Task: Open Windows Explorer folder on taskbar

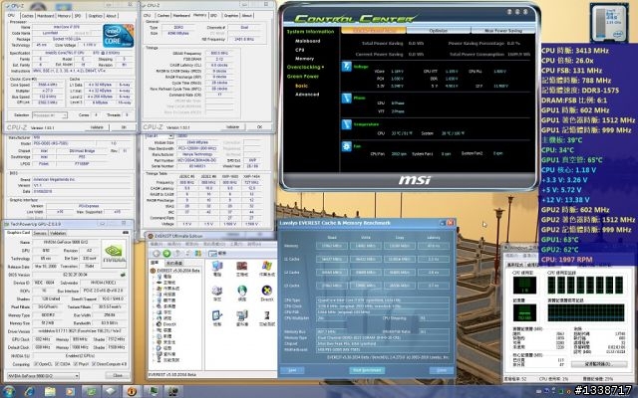Action: click(x=50, y=391)
